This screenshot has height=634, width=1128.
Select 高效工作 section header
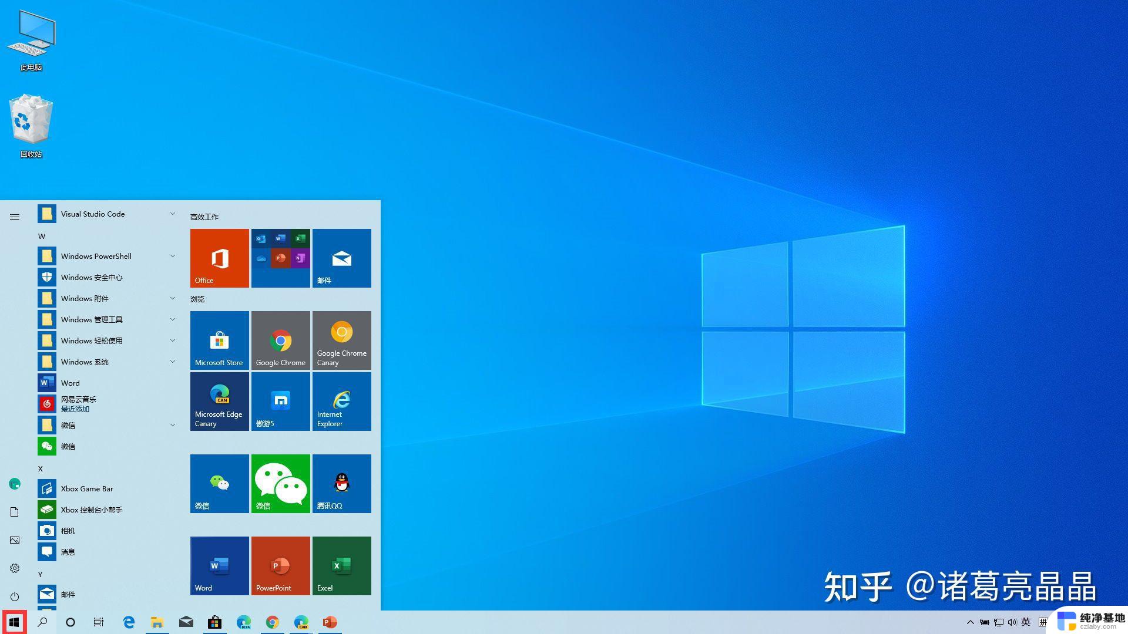tap(204, 217)
